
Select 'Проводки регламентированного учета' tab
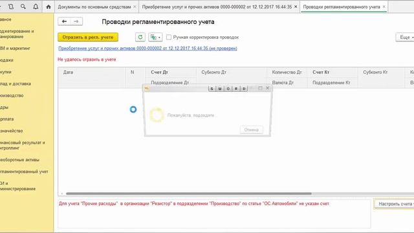pos(342,7)
